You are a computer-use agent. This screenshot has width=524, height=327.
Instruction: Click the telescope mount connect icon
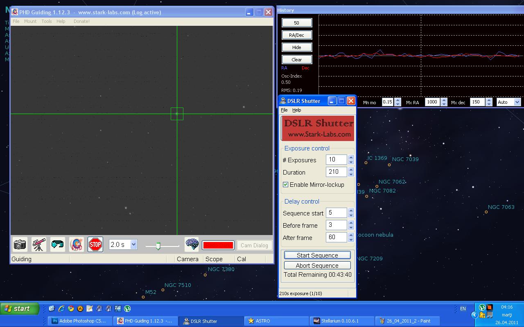(39, 245)
